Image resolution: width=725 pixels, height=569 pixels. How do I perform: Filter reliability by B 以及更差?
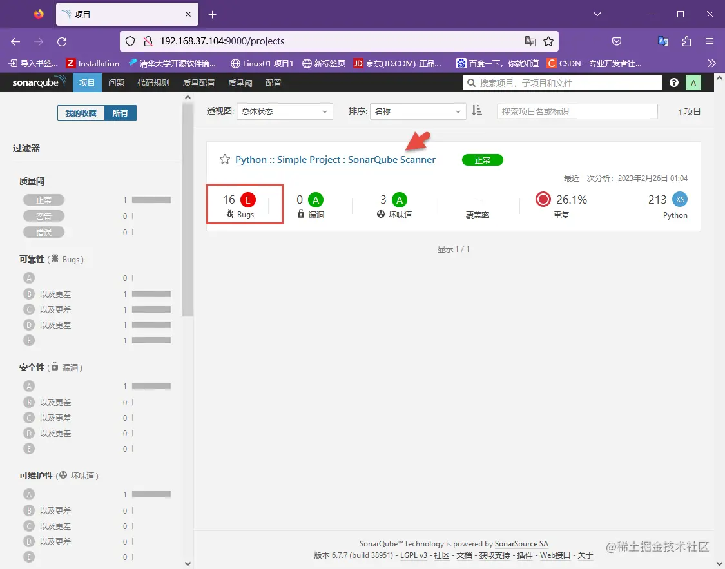point(47,294)
